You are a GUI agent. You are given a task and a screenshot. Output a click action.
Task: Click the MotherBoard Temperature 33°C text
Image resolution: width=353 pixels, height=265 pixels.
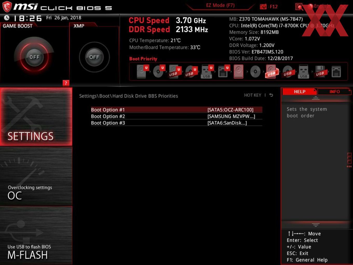click(165, 47)
